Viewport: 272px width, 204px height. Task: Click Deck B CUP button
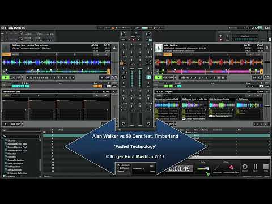[x=171, y=78]
